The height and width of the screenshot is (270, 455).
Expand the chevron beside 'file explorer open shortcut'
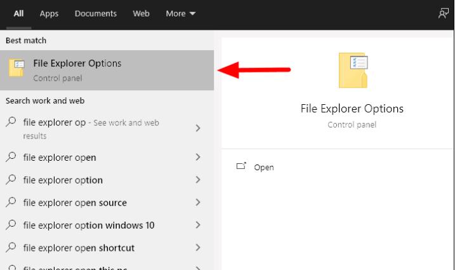tap(198, 248)
